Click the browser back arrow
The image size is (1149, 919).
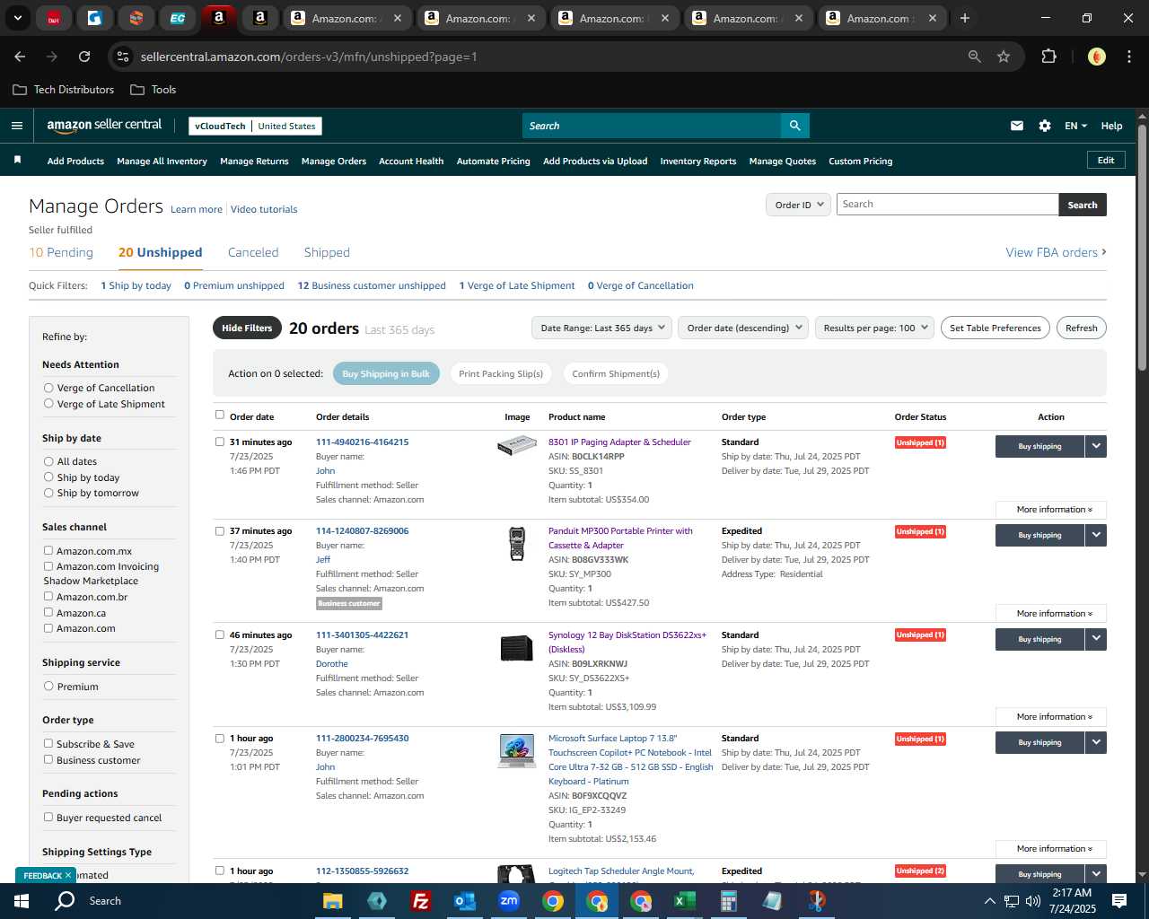pyautogui.click(x=20, y=57)
